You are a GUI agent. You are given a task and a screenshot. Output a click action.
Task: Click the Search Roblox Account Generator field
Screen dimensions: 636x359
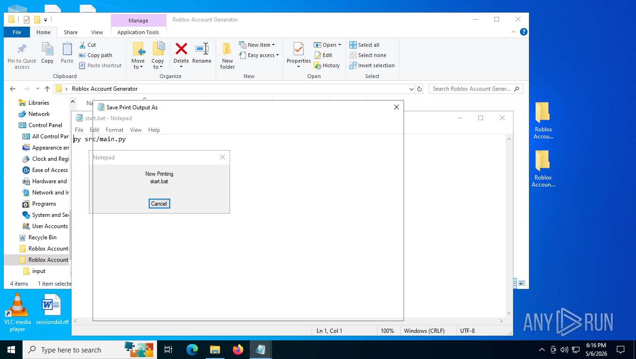pyautogui.click(x=476, y=89)
